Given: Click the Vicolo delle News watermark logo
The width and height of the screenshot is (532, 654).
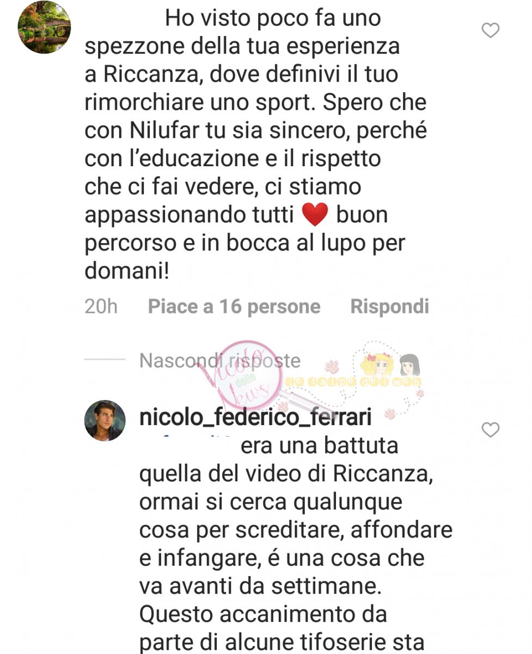Looking at the screenshot, I should point(244,376).
